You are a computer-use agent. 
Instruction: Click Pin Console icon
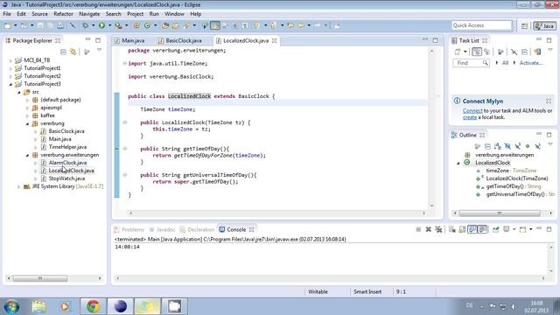pyautogui.click(x=496, y=229)
